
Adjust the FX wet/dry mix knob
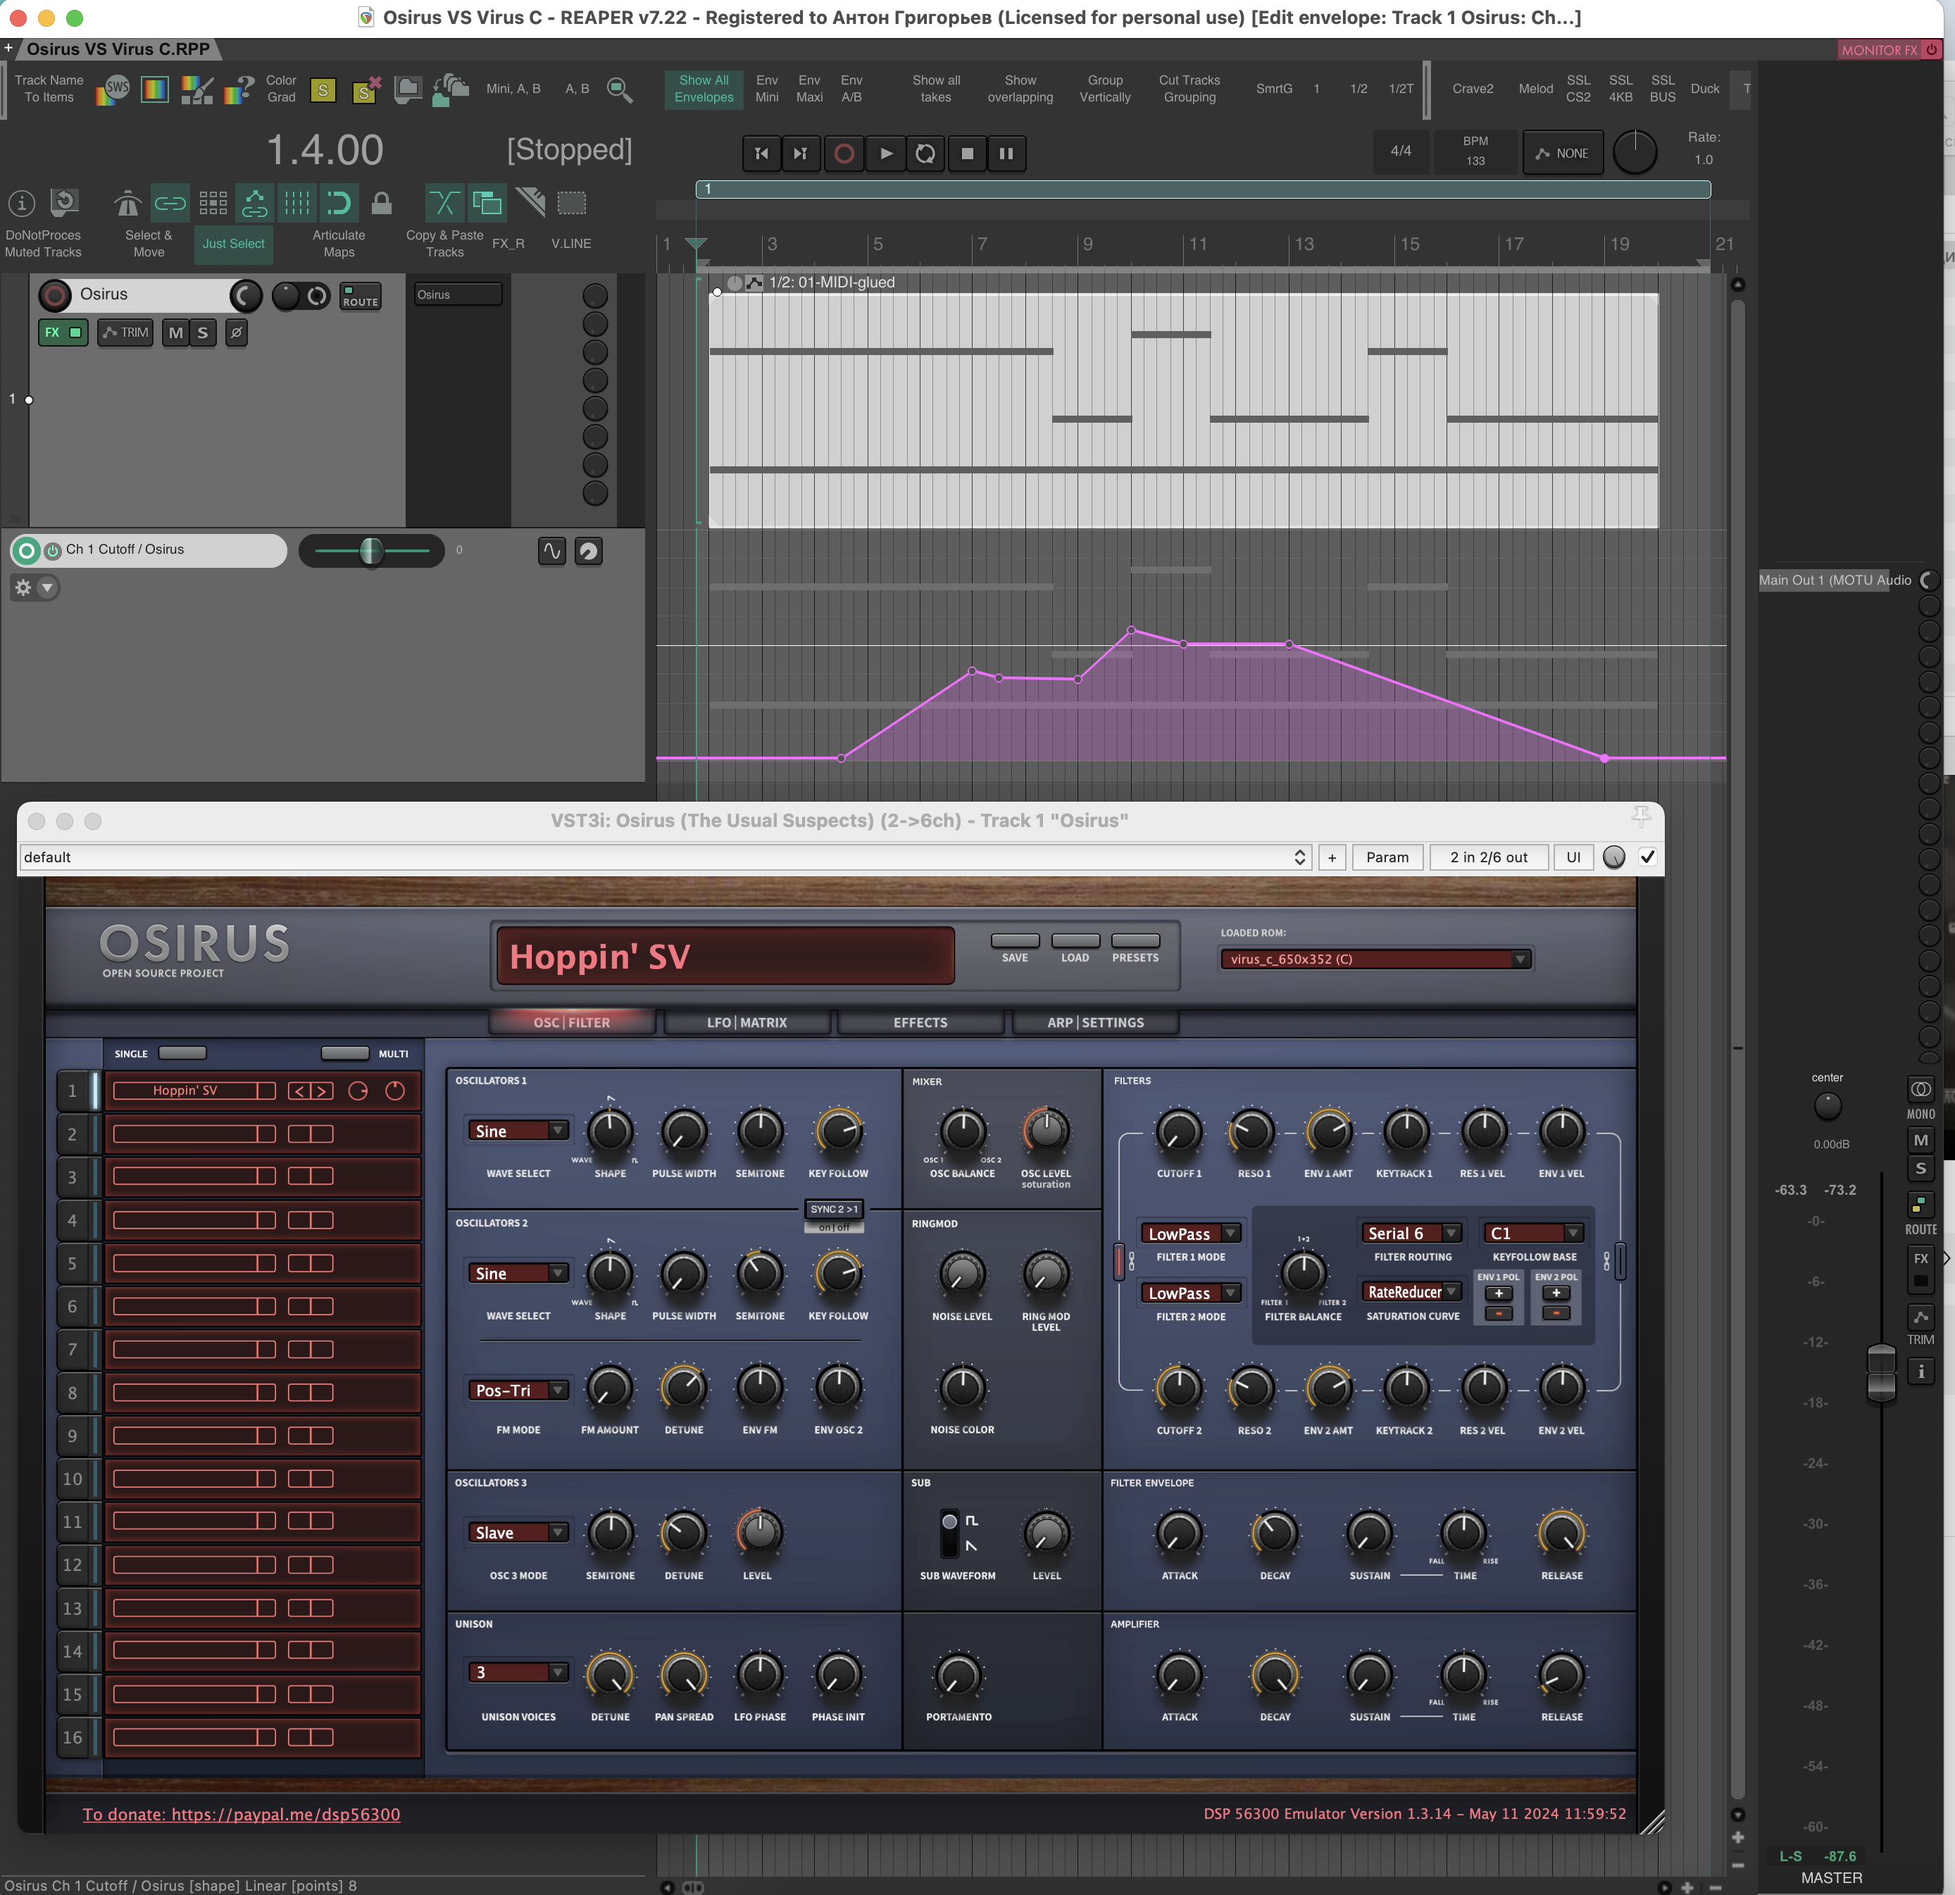click(1614, 857)
